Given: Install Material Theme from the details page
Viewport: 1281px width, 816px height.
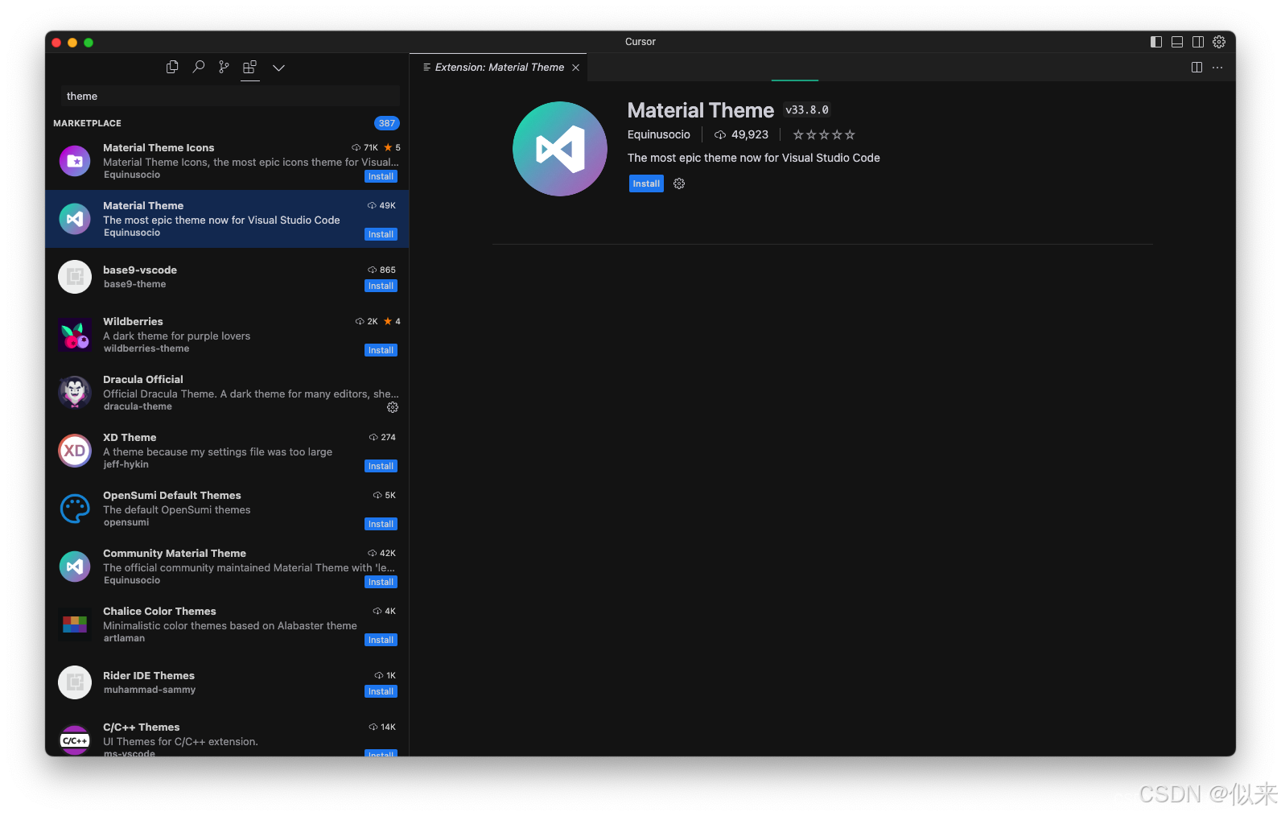Looking at the screenshot, I should [646, 183].
